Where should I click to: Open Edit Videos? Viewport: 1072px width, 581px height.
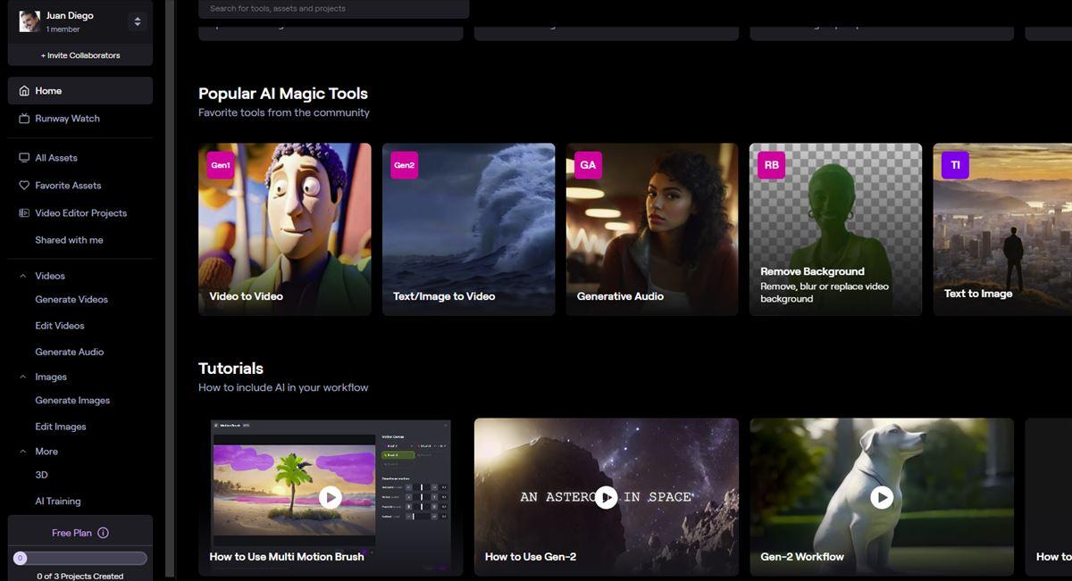coord(60,326)
